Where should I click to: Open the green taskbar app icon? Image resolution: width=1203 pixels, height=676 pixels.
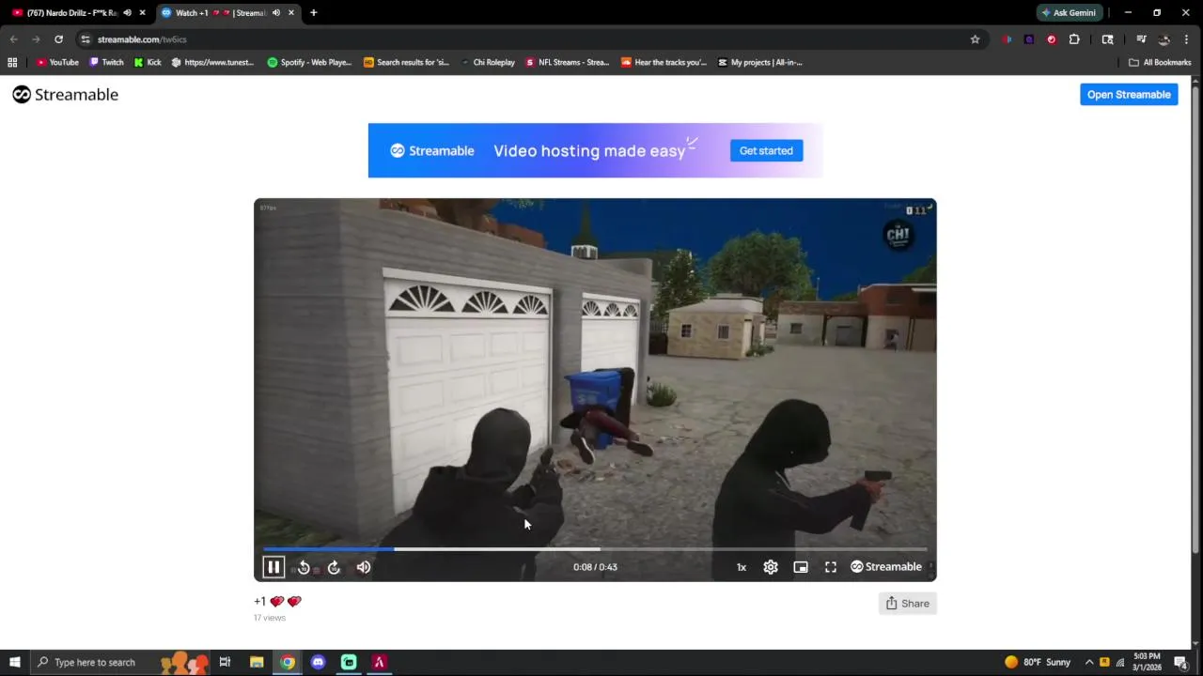click(349, 662)
